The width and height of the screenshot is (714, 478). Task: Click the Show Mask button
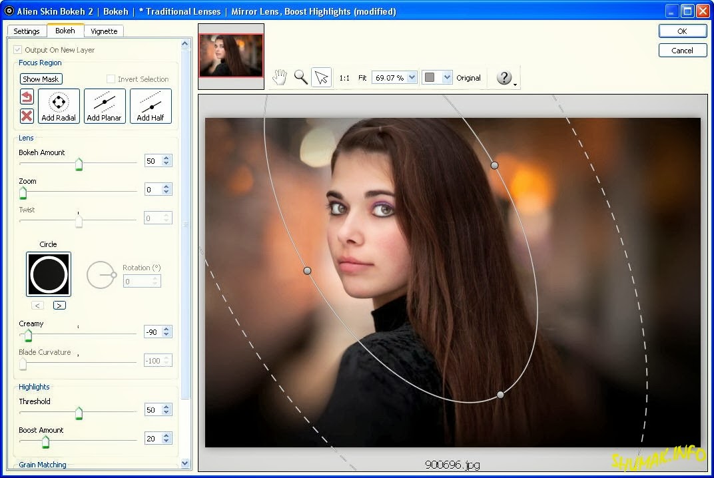click(41, 79)
